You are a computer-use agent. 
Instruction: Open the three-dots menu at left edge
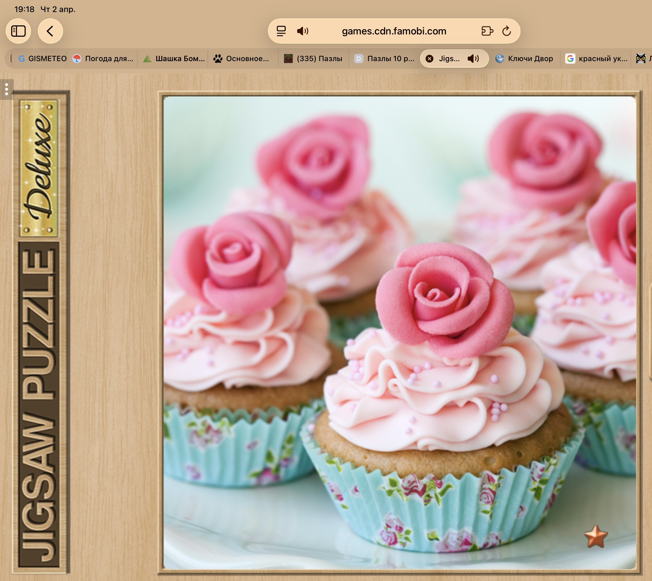[x=6, y=90]
